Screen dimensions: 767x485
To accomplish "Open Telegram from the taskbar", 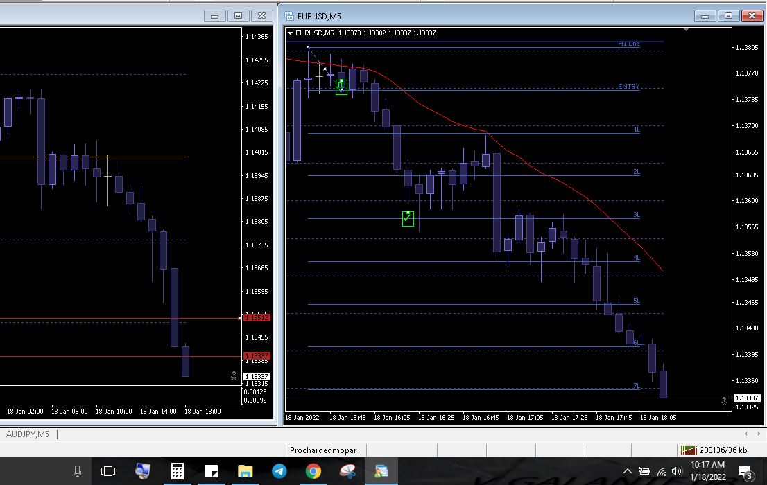I will [279, 471].
